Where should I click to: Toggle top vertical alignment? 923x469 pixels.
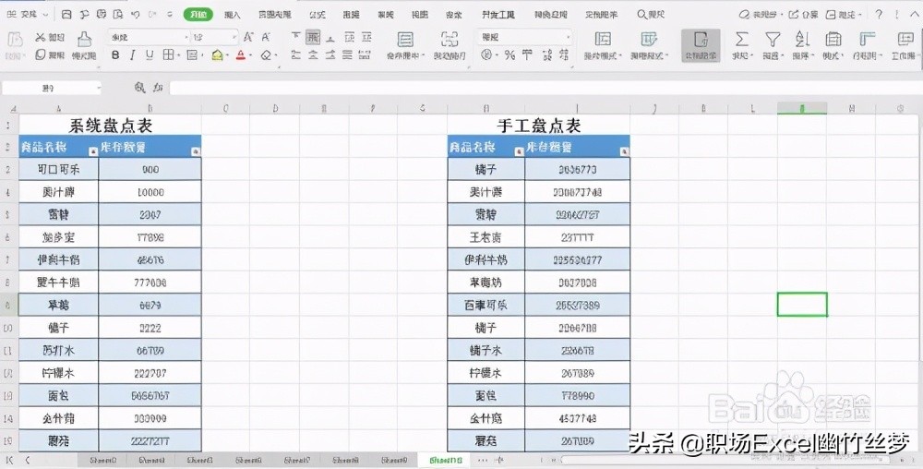295,37
